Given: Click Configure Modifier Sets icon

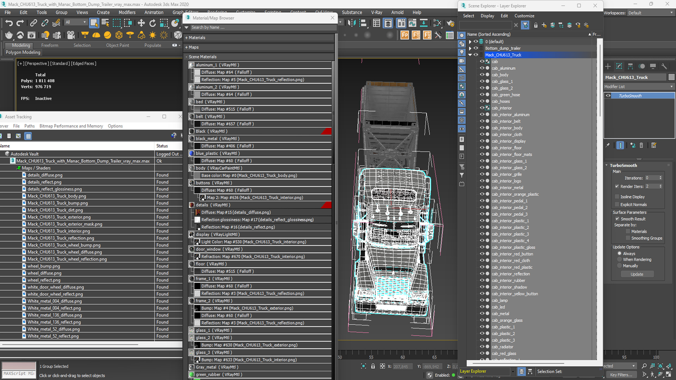Looking at the screenshot, I should [654, 145].
